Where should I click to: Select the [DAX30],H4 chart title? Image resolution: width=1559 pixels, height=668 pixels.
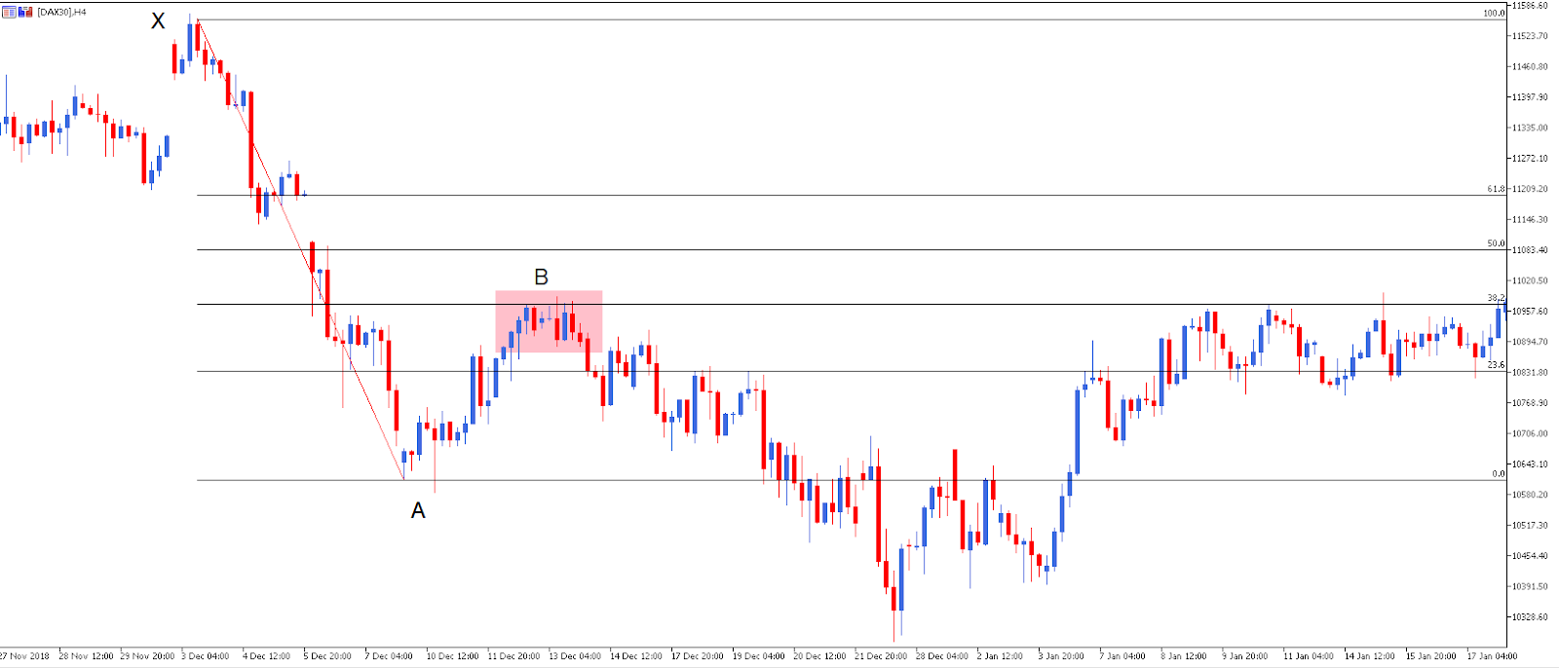(61, 12)
